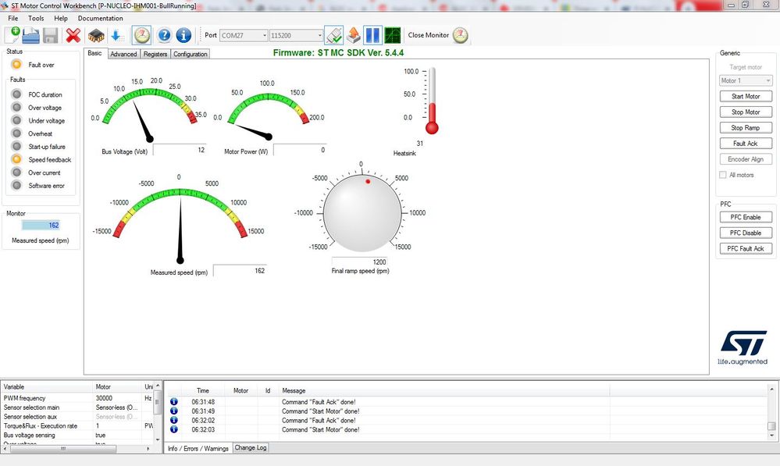This screenshot has height=466, width=780.
Task: Click the PWM frequency variable row
Action: click(77, 398)
